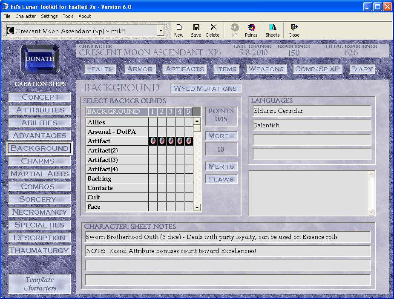Click the blue DONATE! gem

[x=40, y=59]
